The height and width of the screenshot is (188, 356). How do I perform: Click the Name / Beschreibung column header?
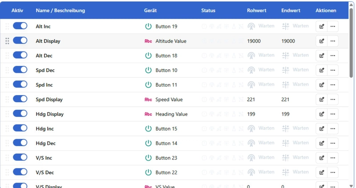coord(60,10)
